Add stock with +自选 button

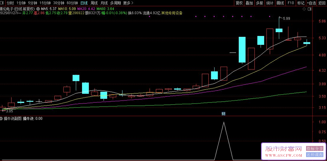pos(311,3)
